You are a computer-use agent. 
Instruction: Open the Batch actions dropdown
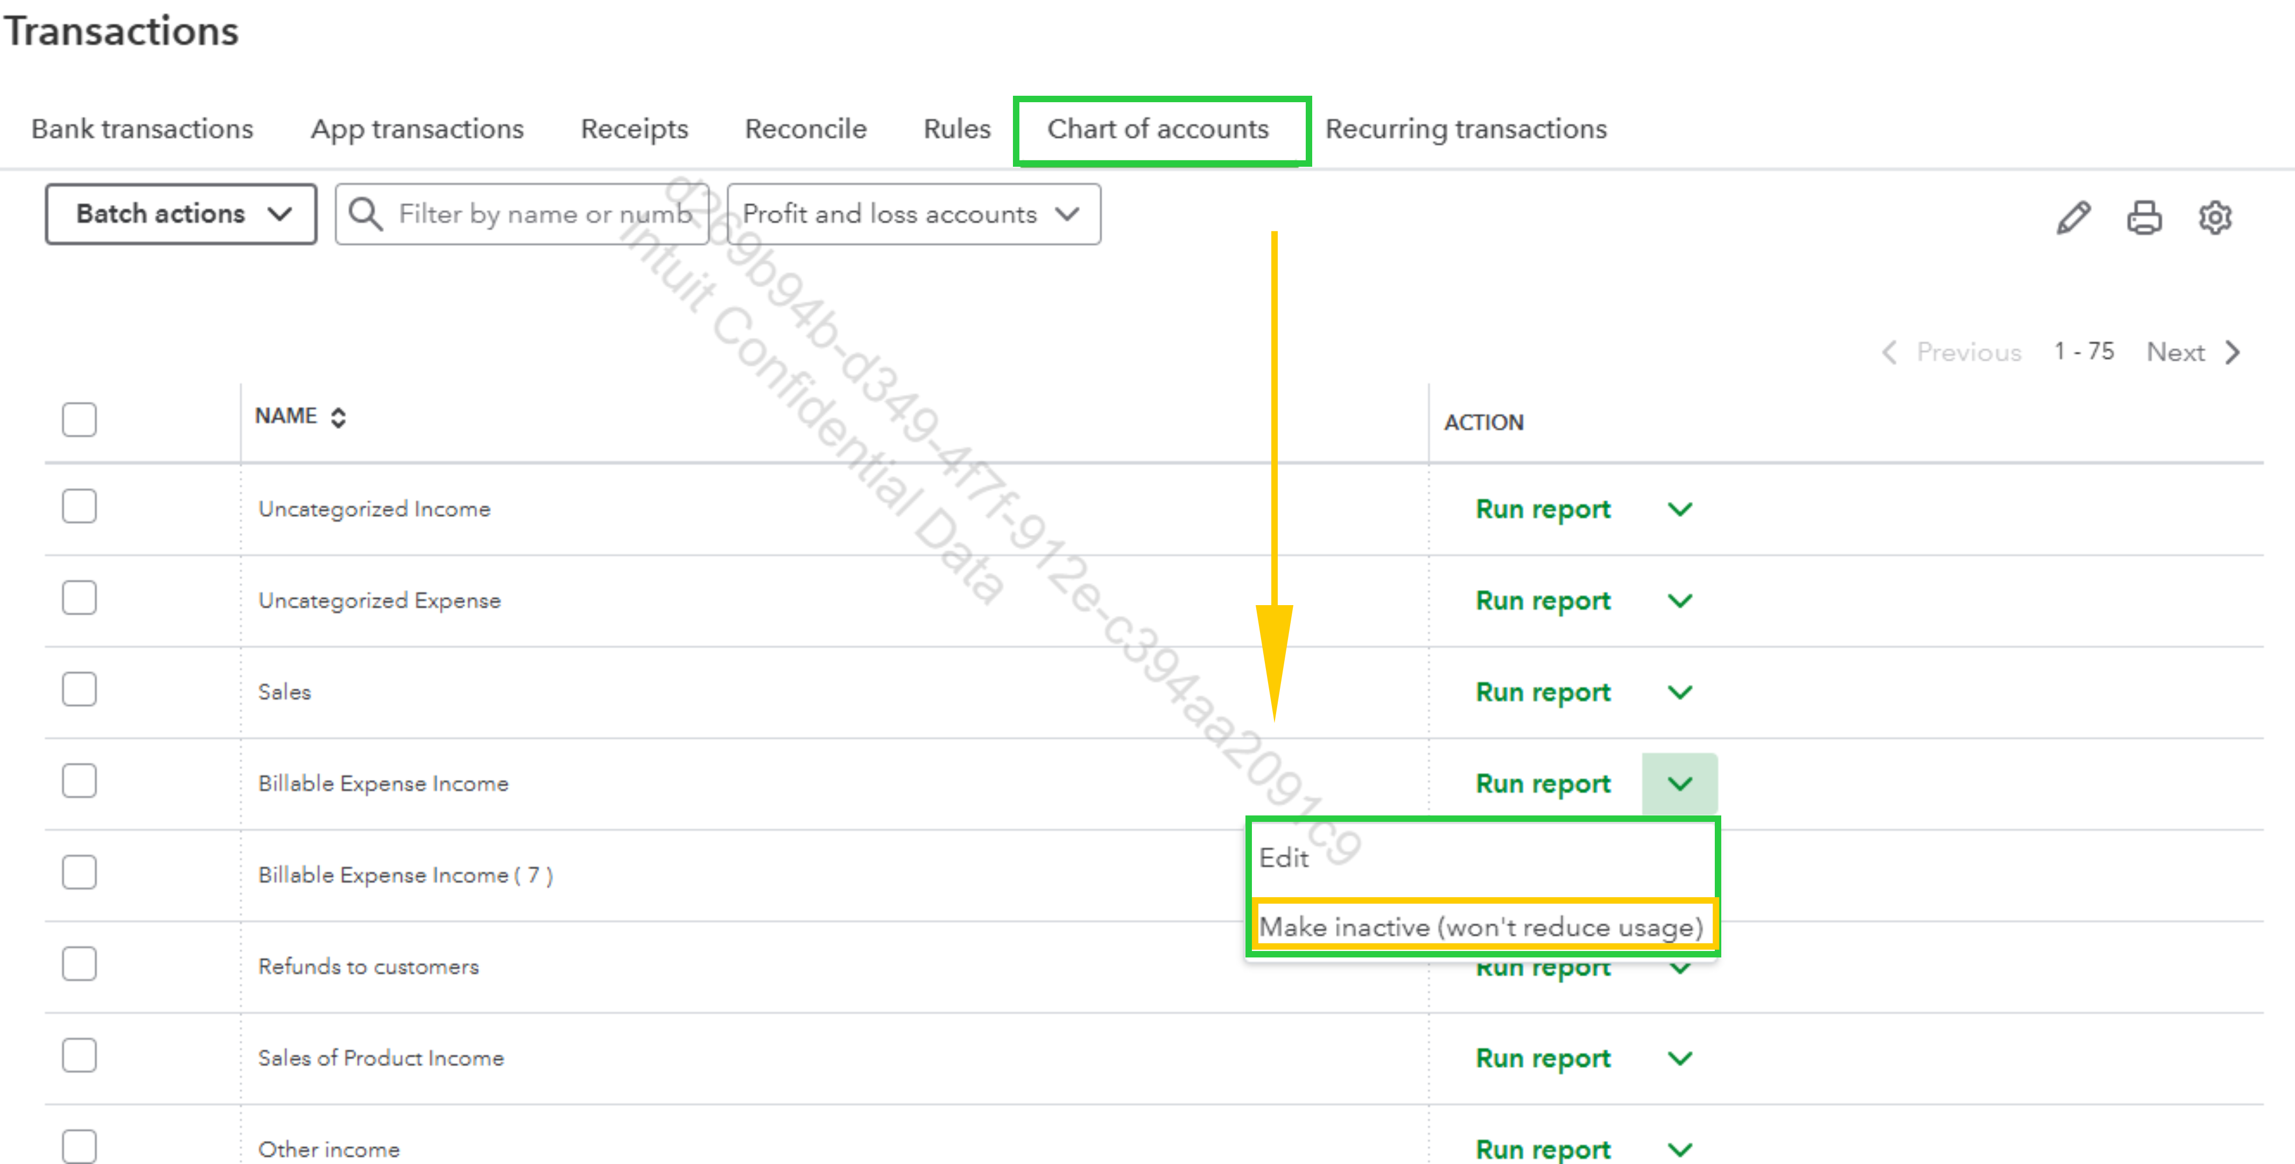[x=181, y=214]
